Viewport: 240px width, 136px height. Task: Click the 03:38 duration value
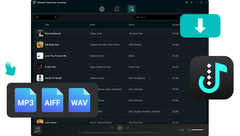(175, 56)
